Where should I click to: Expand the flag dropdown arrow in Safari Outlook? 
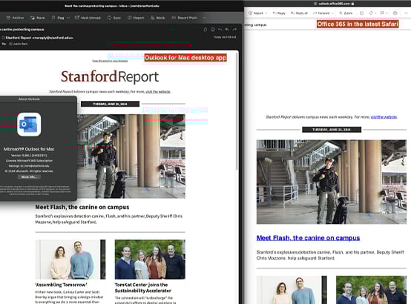(387, 13)
